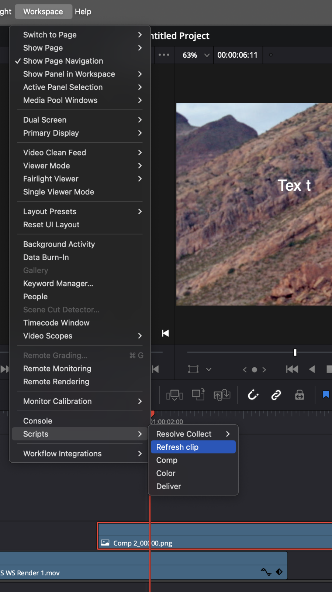Screen dimensions: 332x592
Task: Click the red playhead handle on timeline ruler
Action: (152, 414)
